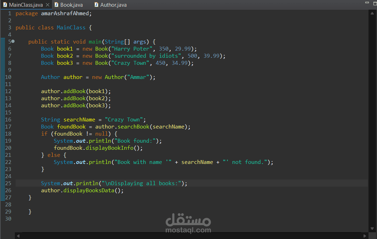Click displayBookInfo method call
The height and width of the screenshot is (239, 377).
click(x=109, y=148)
